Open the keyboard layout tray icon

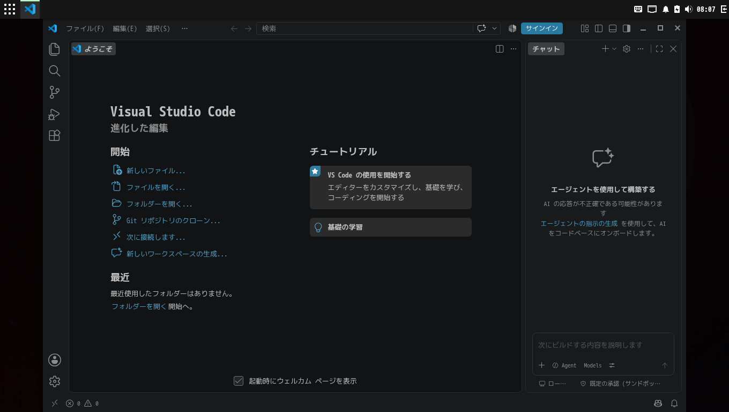[x=638, y=9]
